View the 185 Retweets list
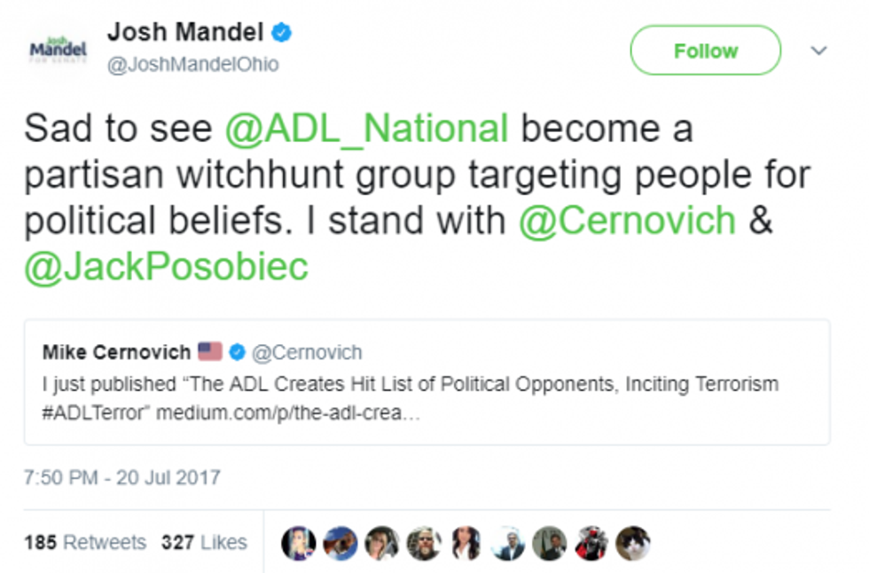 [x=85, y=542]
